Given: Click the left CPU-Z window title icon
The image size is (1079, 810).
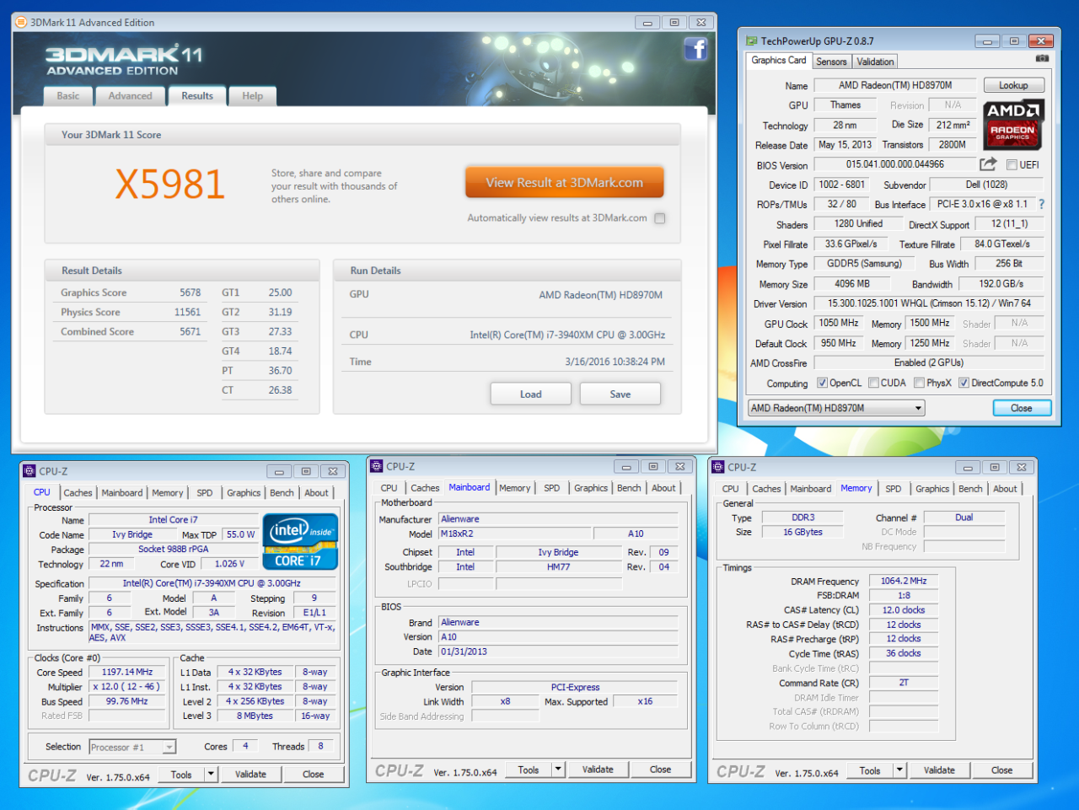Looking at the screenshot, I should (30, 471).
